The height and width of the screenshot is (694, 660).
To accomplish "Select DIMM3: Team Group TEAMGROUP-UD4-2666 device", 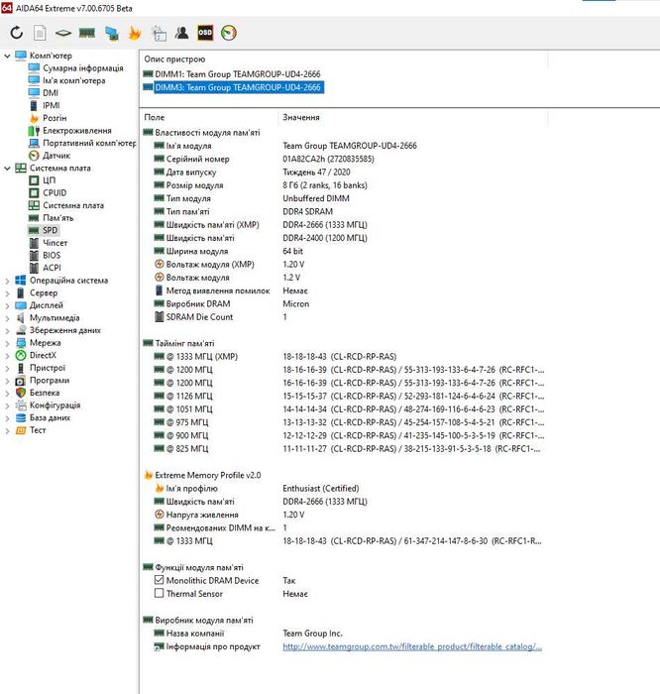I will 234,87.
